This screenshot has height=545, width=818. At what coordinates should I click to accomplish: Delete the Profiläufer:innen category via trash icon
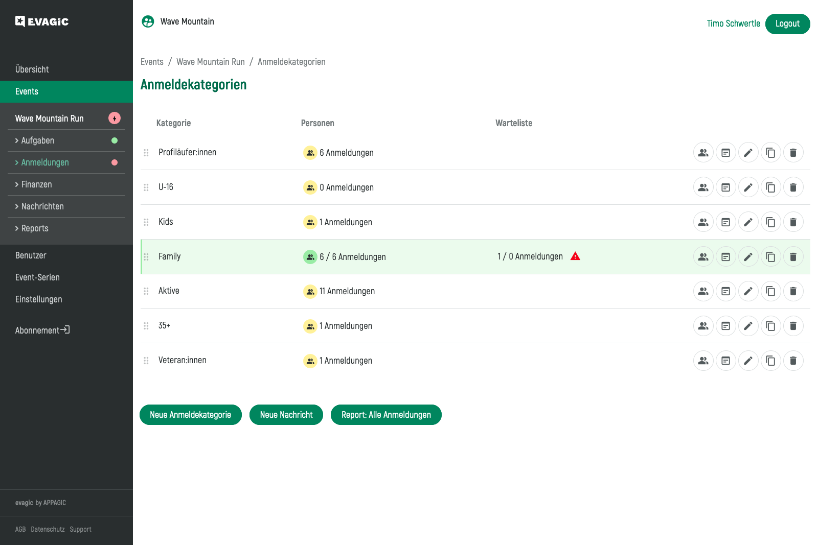point(793,153)
